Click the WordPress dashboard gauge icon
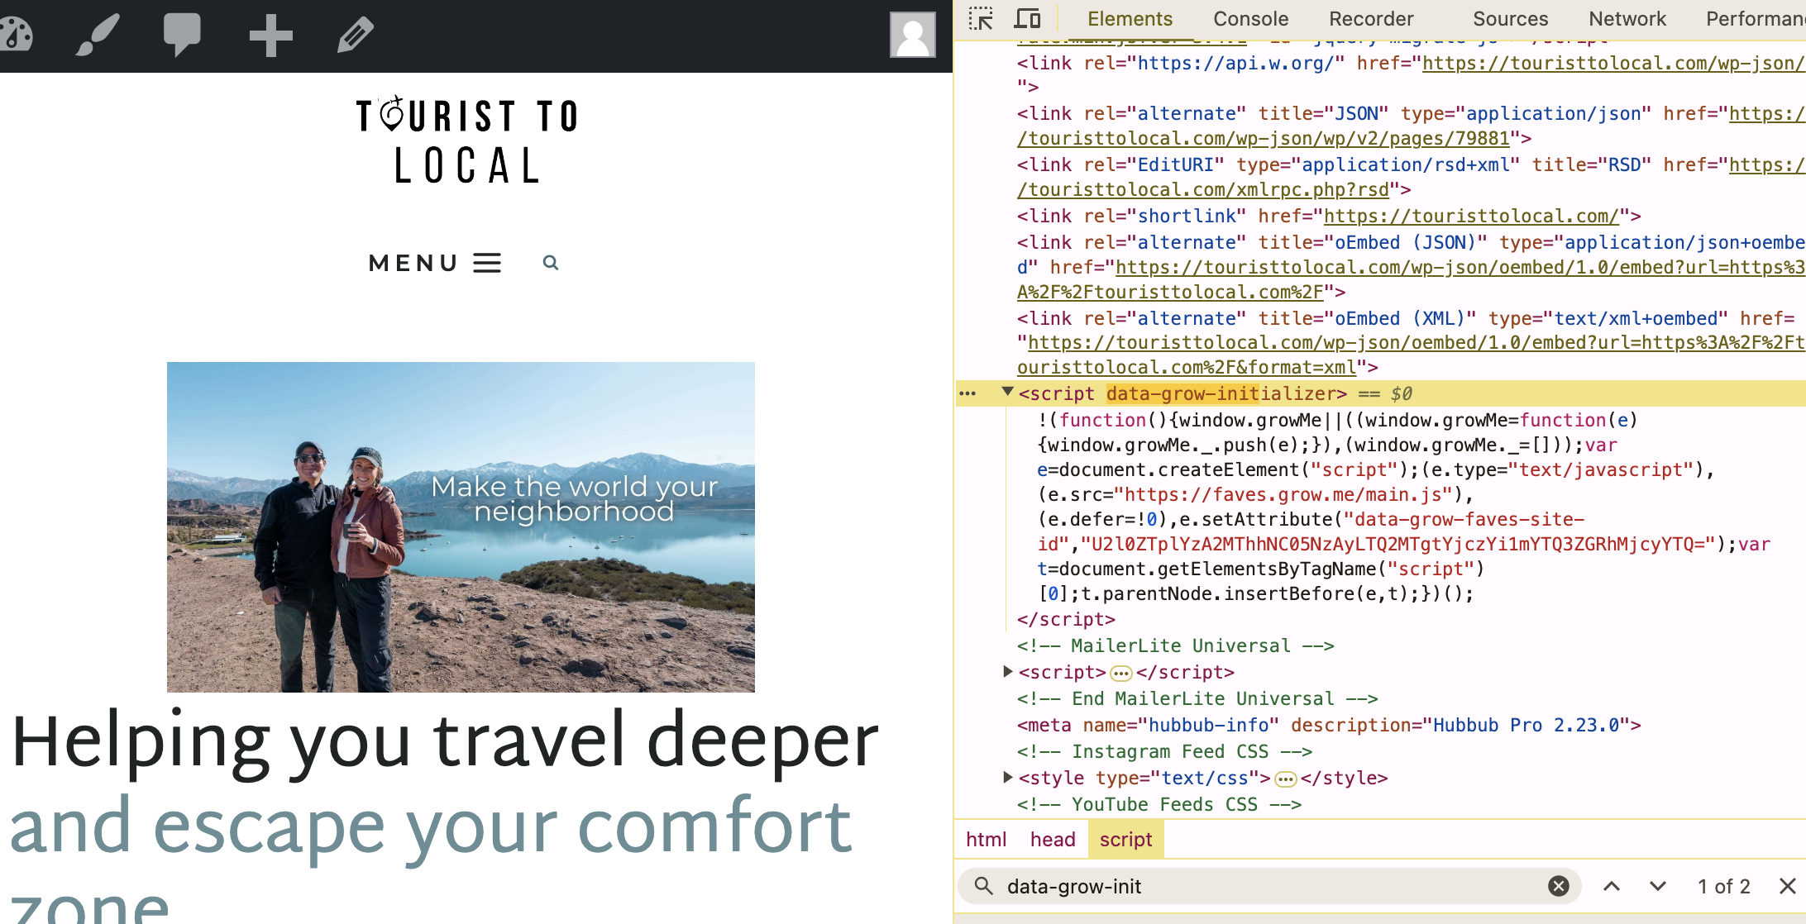The width and height of the screenshot is (1806, 924). (x=17, y=35)
